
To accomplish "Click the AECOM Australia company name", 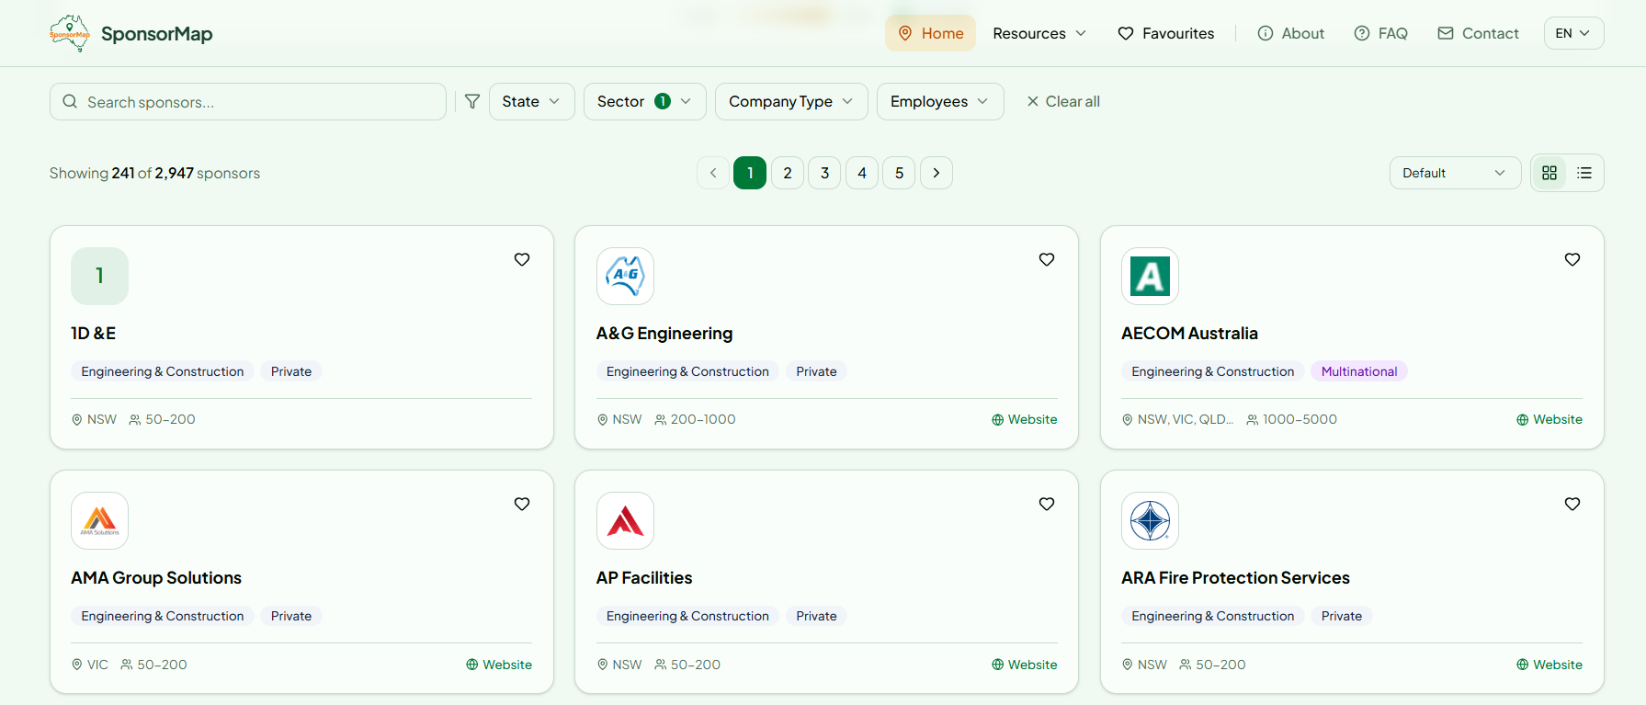I will click(1189, 333).
